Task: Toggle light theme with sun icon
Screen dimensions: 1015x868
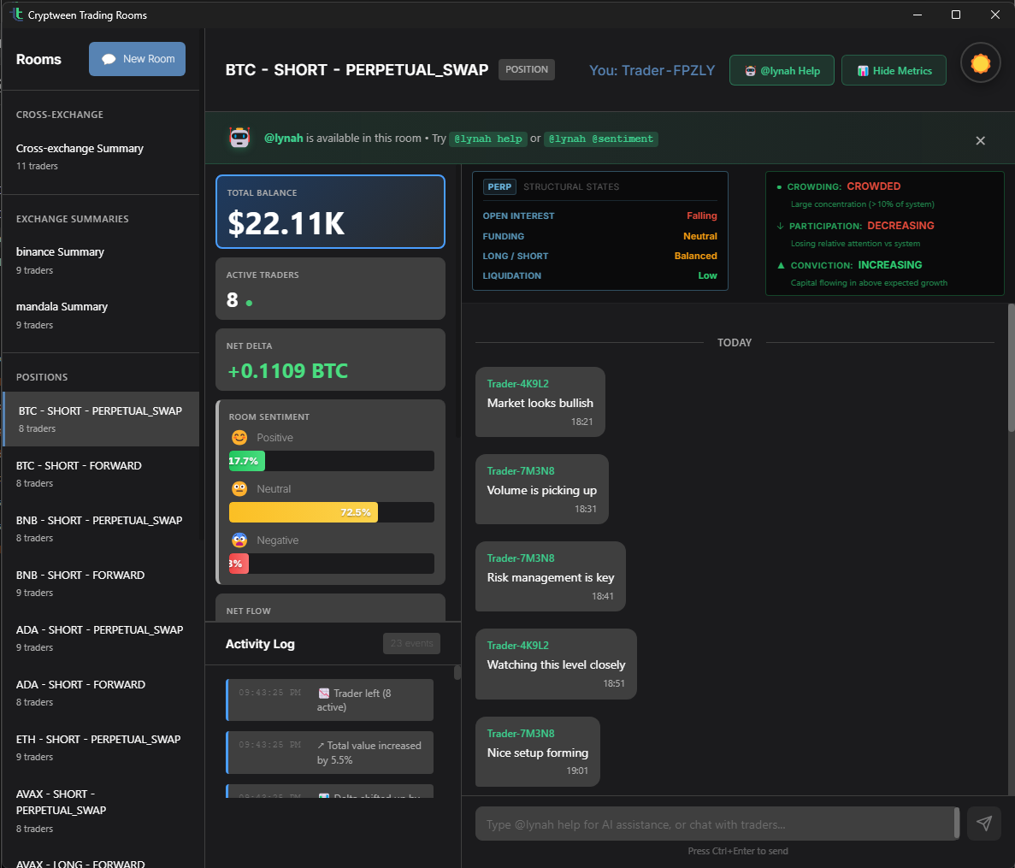Action: [x=980, y=62]
